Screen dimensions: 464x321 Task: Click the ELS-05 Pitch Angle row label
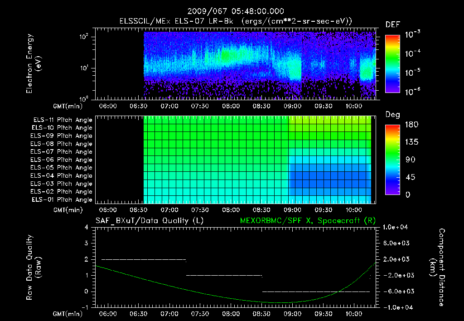click(x=62, y=168)
